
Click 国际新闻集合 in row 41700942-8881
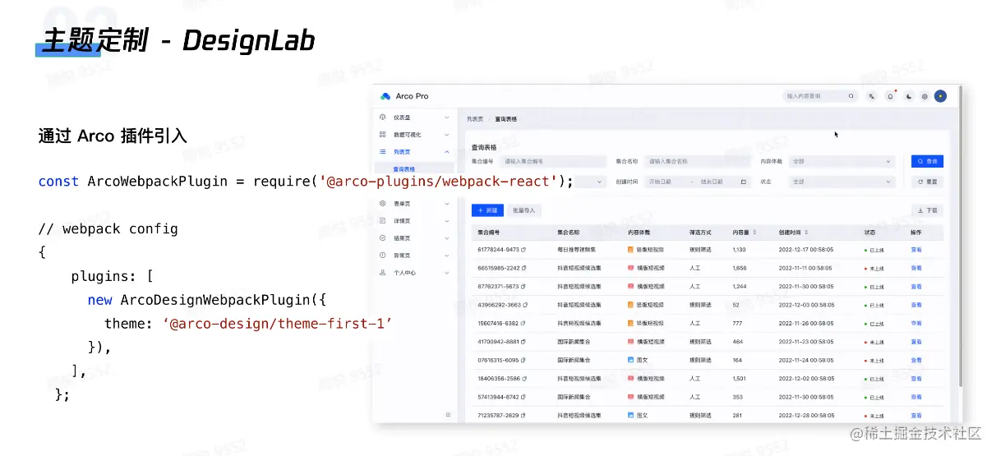pyautogui.click(x=574, y=342)
